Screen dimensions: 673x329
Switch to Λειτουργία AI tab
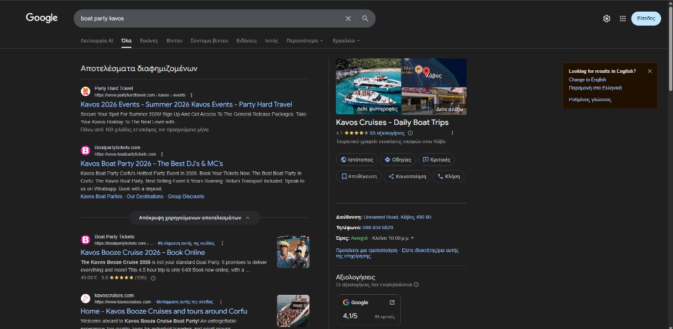pyautogui.click(x=97, y=41)
